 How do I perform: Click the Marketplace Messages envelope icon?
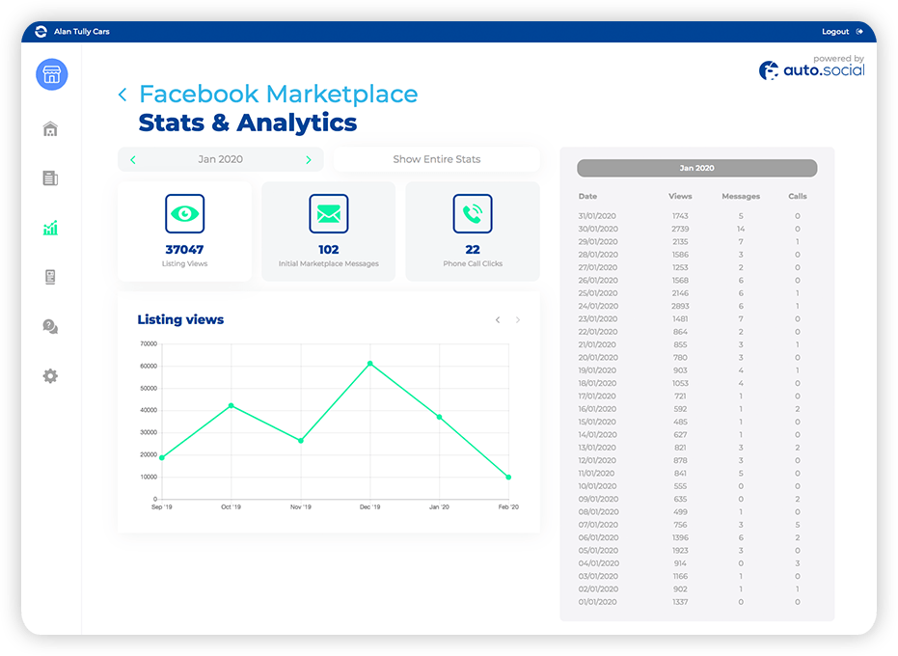tap(329, 214)
